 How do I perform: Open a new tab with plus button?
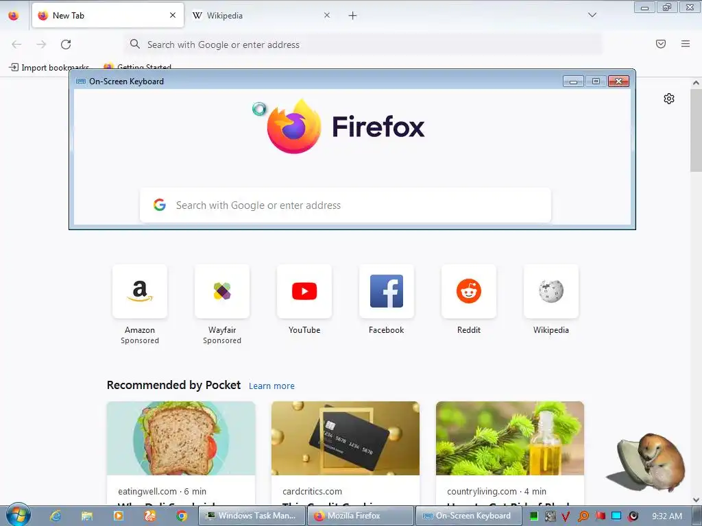point(353,16)
